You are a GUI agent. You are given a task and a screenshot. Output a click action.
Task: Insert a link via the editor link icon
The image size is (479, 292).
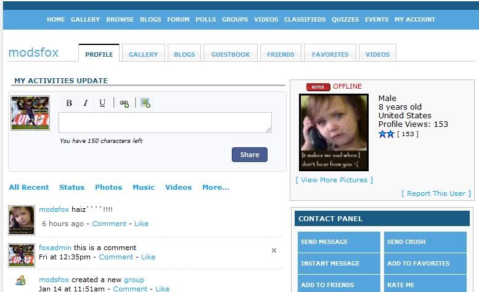click(x=124, y=103)
